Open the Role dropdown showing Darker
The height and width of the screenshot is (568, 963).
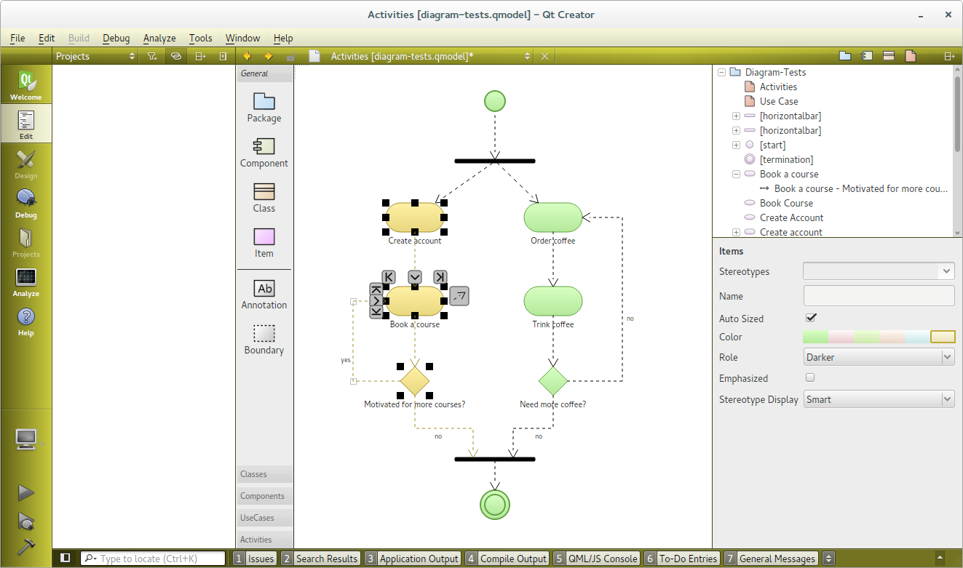coord(879,357)
